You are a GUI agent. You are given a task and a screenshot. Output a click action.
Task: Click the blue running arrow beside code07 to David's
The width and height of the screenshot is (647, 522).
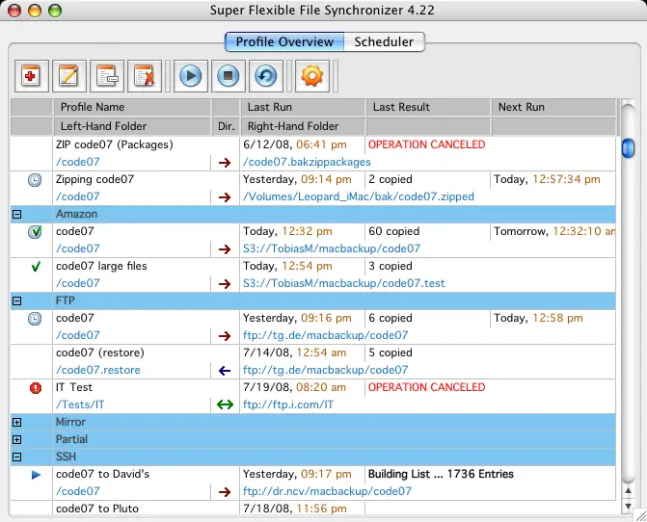pos(36,475)
